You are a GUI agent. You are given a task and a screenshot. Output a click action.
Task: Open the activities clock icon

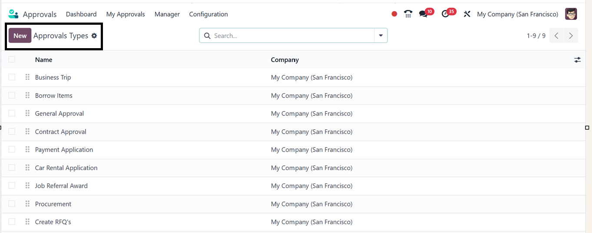point(445,14)
